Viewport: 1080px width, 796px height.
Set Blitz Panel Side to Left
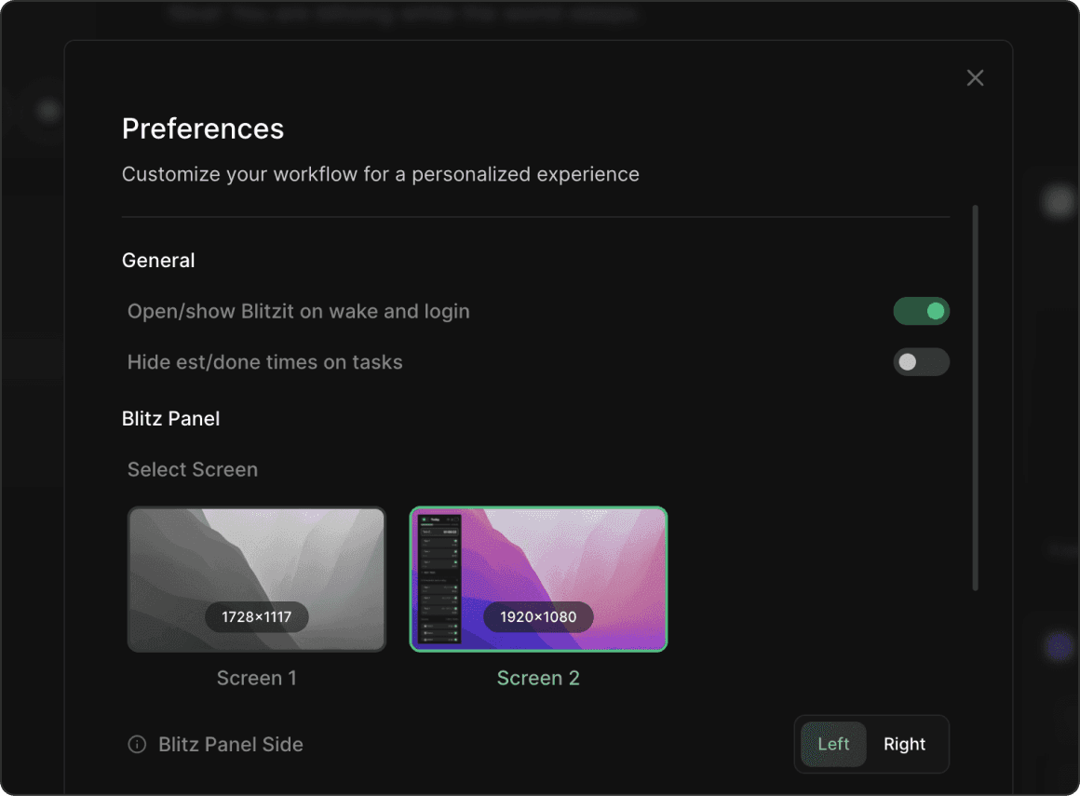coord(832,745)
